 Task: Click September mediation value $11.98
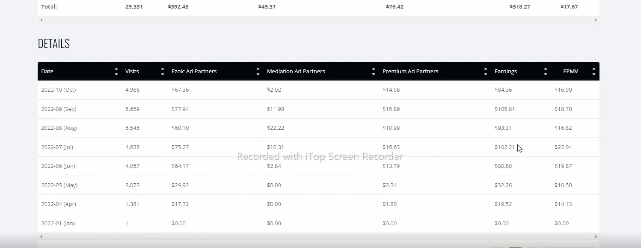[x=276, y=109]
